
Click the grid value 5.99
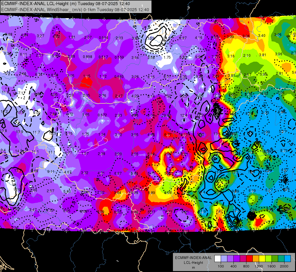coord(263,74)
